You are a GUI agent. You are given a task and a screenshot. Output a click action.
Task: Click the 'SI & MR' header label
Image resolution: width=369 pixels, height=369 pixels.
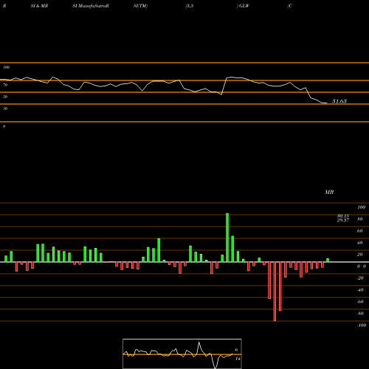coord(39,6)
